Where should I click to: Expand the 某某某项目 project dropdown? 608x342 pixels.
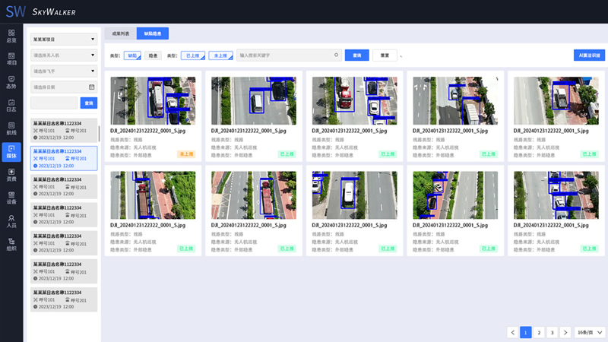tap(63, 39)
